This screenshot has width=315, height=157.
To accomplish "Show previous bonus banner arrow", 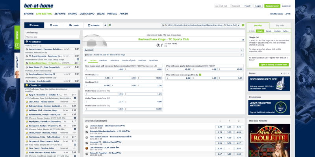I will pyautogui.click(x=281, y=73).
